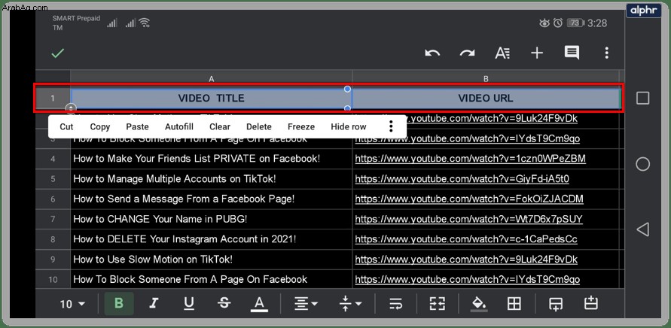
Task: Choose Hide row from the context menu
Action: 349,126
